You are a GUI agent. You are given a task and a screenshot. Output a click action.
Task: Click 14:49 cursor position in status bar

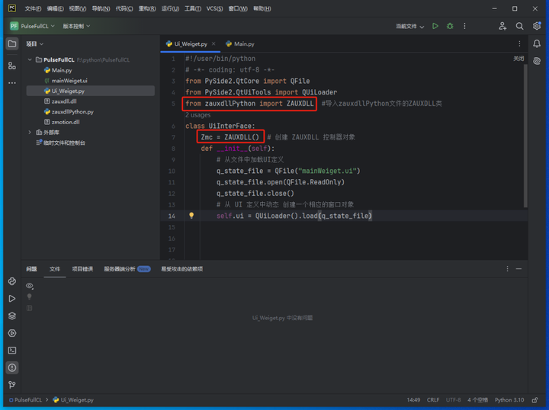(413, 400)
